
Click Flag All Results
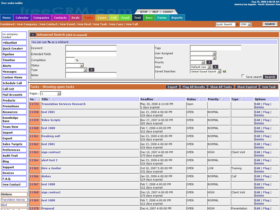(x=194, y=87)
